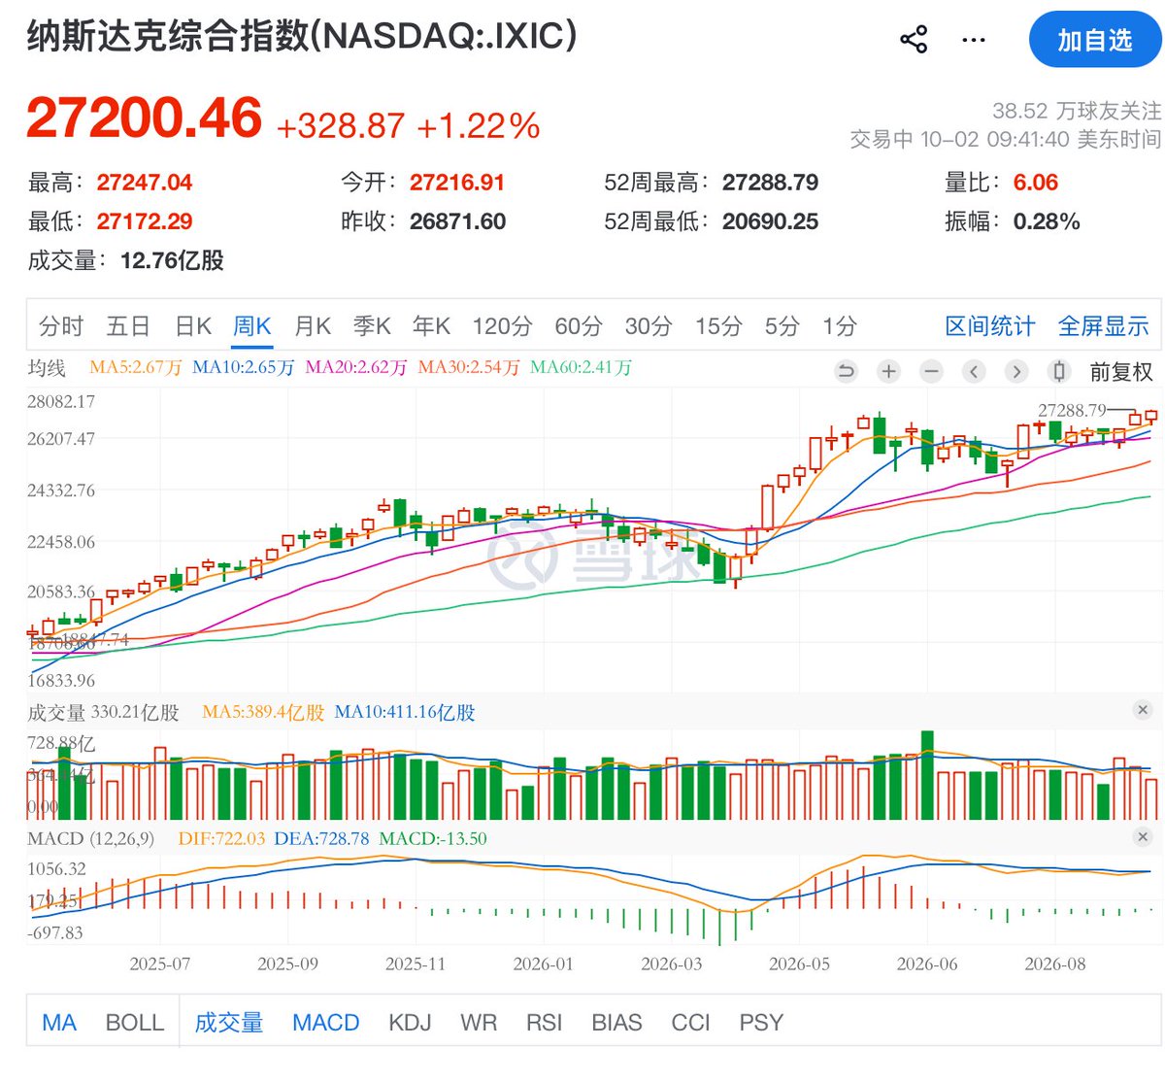Toggle the PSY sub-indicator
Image resolution: width=1165 pixels, height=1082 pixels.
[761, 1023]
